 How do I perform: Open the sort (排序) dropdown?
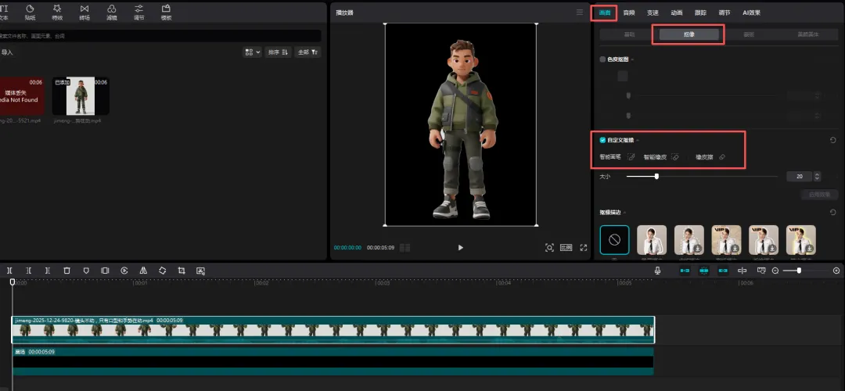(278, 52)
